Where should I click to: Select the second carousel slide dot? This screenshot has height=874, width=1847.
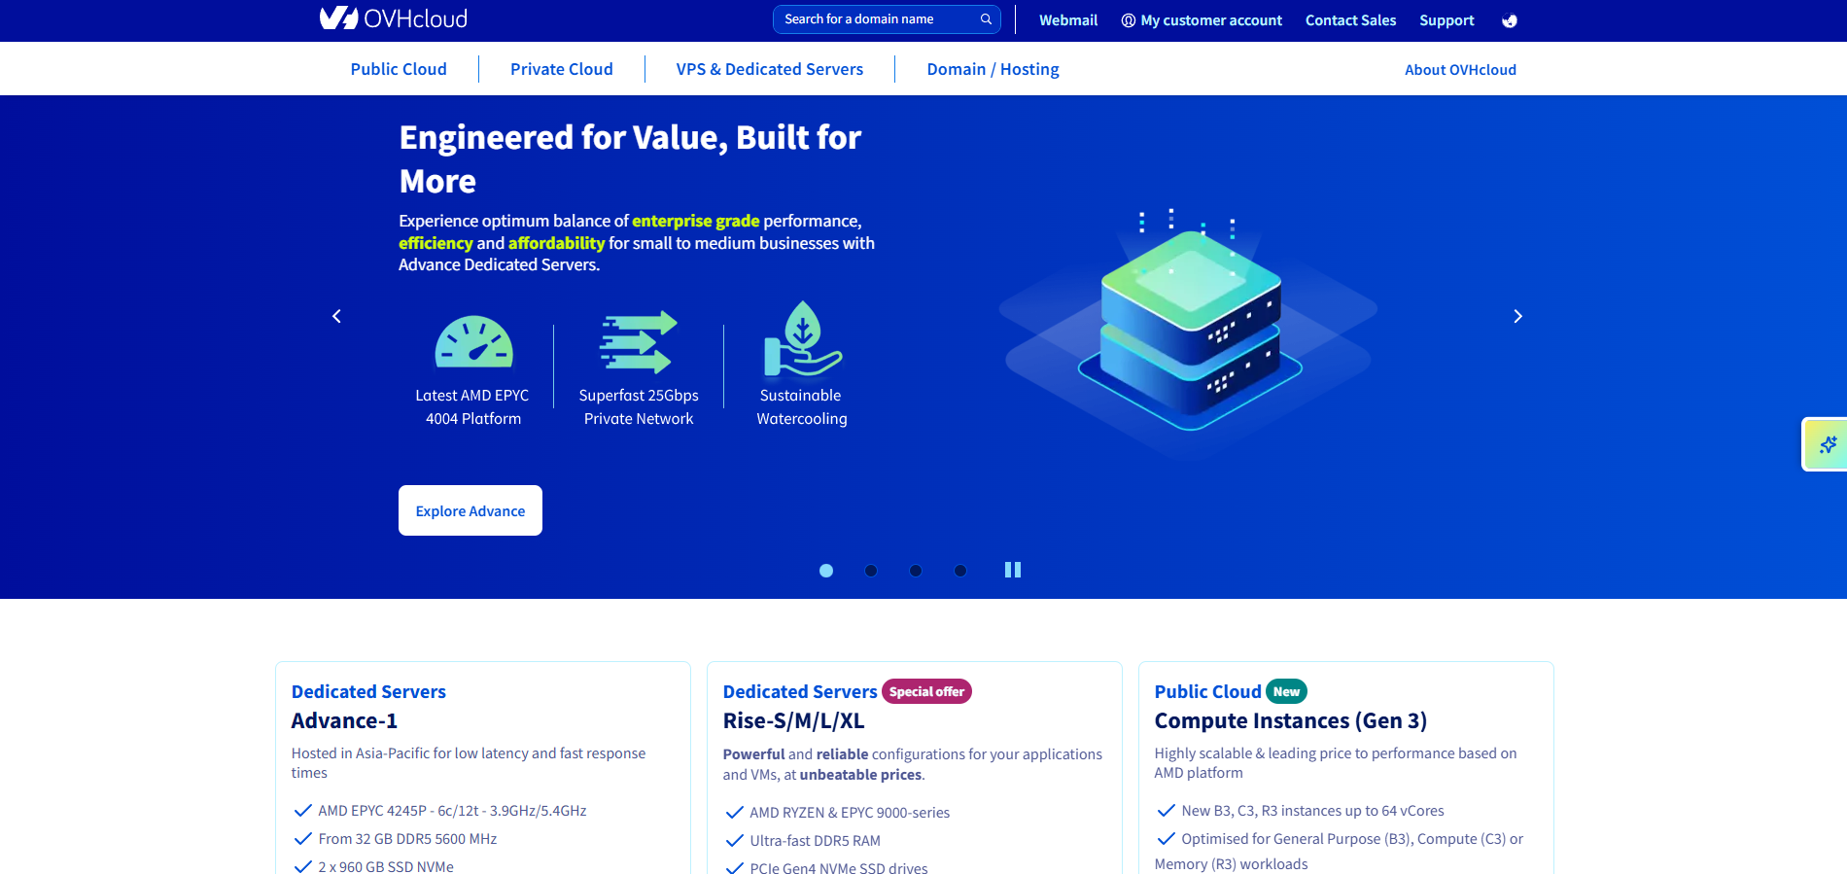(871, 571)
